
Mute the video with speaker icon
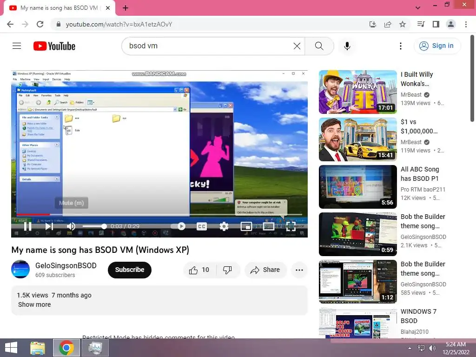71,226
